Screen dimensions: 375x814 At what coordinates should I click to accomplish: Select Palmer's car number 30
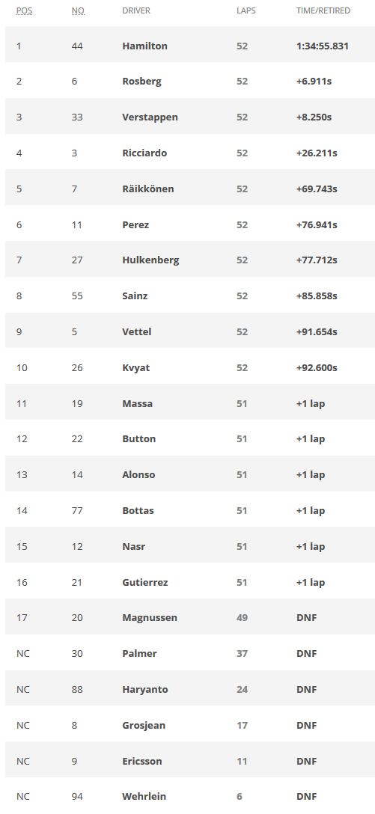(x=77, y=653)
